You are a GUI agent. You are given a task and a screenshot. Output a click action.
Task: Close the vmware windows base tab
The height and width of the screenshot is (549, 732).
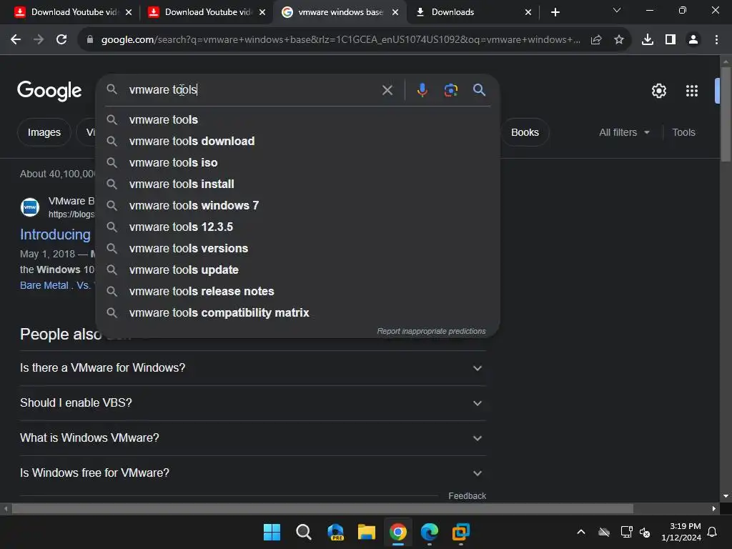[x=395, y=12]
